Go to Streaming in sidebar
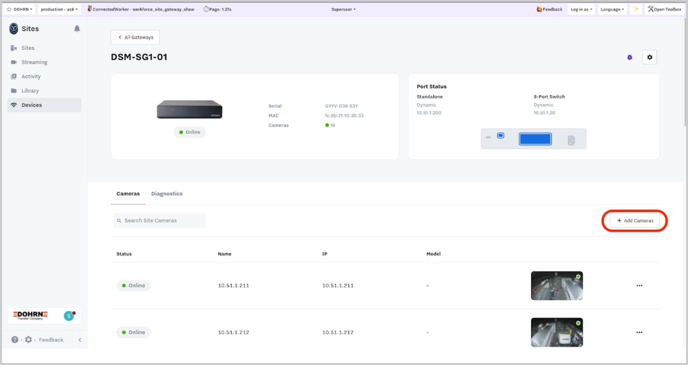The width and height of the screenshot is (688, 365). tap(34, 62)
